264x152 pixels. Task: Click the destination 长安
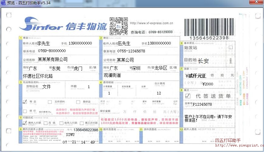coord(203,61)
